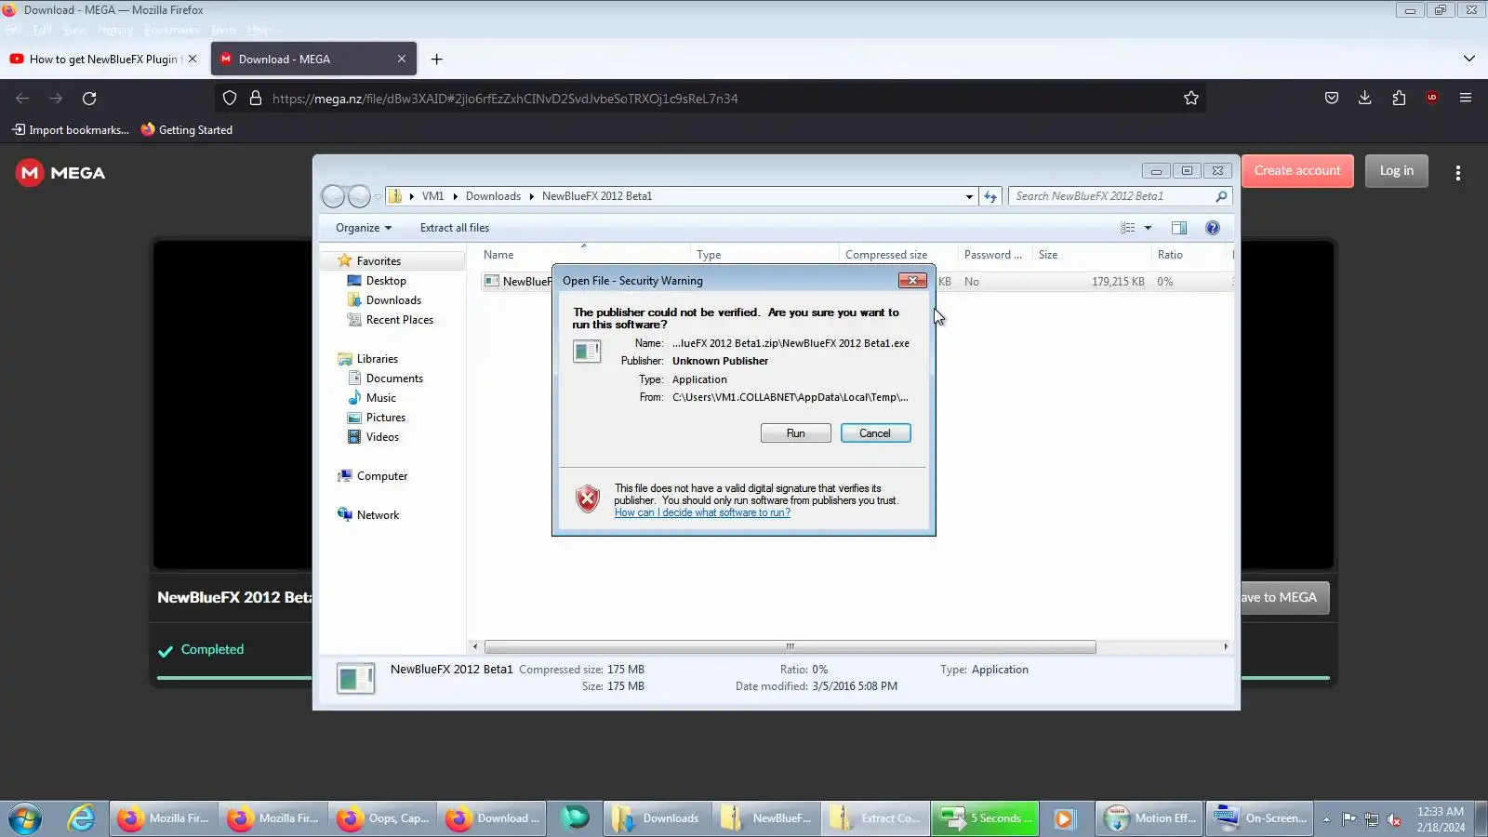Image resolution: width=1488 pixels, height=837 pixels.
Task: Click the right arrow of the horizontal scrollbar
Action: click(1225, 646)
